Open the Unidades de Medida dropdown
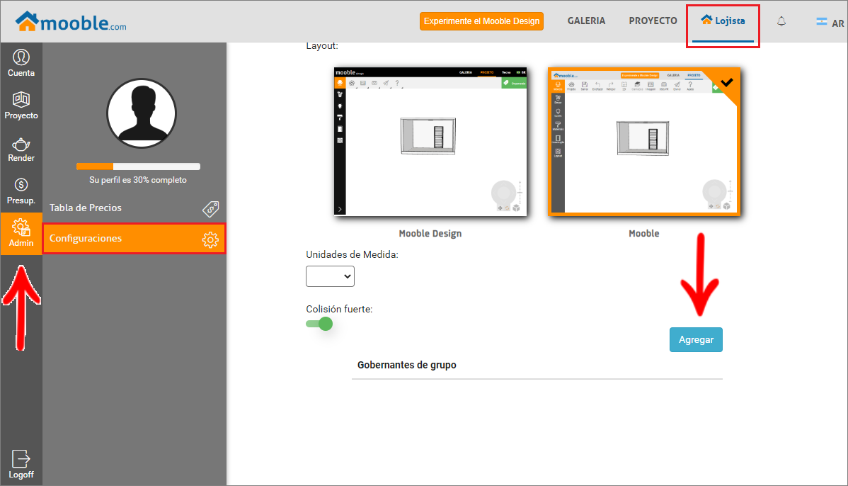Screen dimensions: 848x486 330,276
